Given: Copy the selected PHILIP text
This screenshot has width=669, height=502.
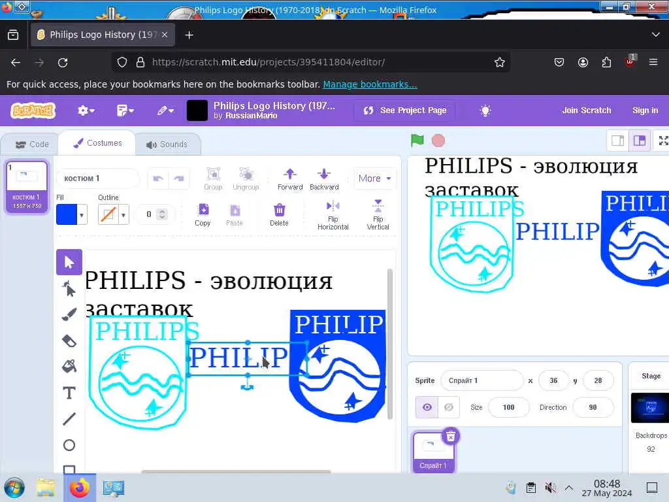Looking at the screenshot, I should tap(203, 214).
